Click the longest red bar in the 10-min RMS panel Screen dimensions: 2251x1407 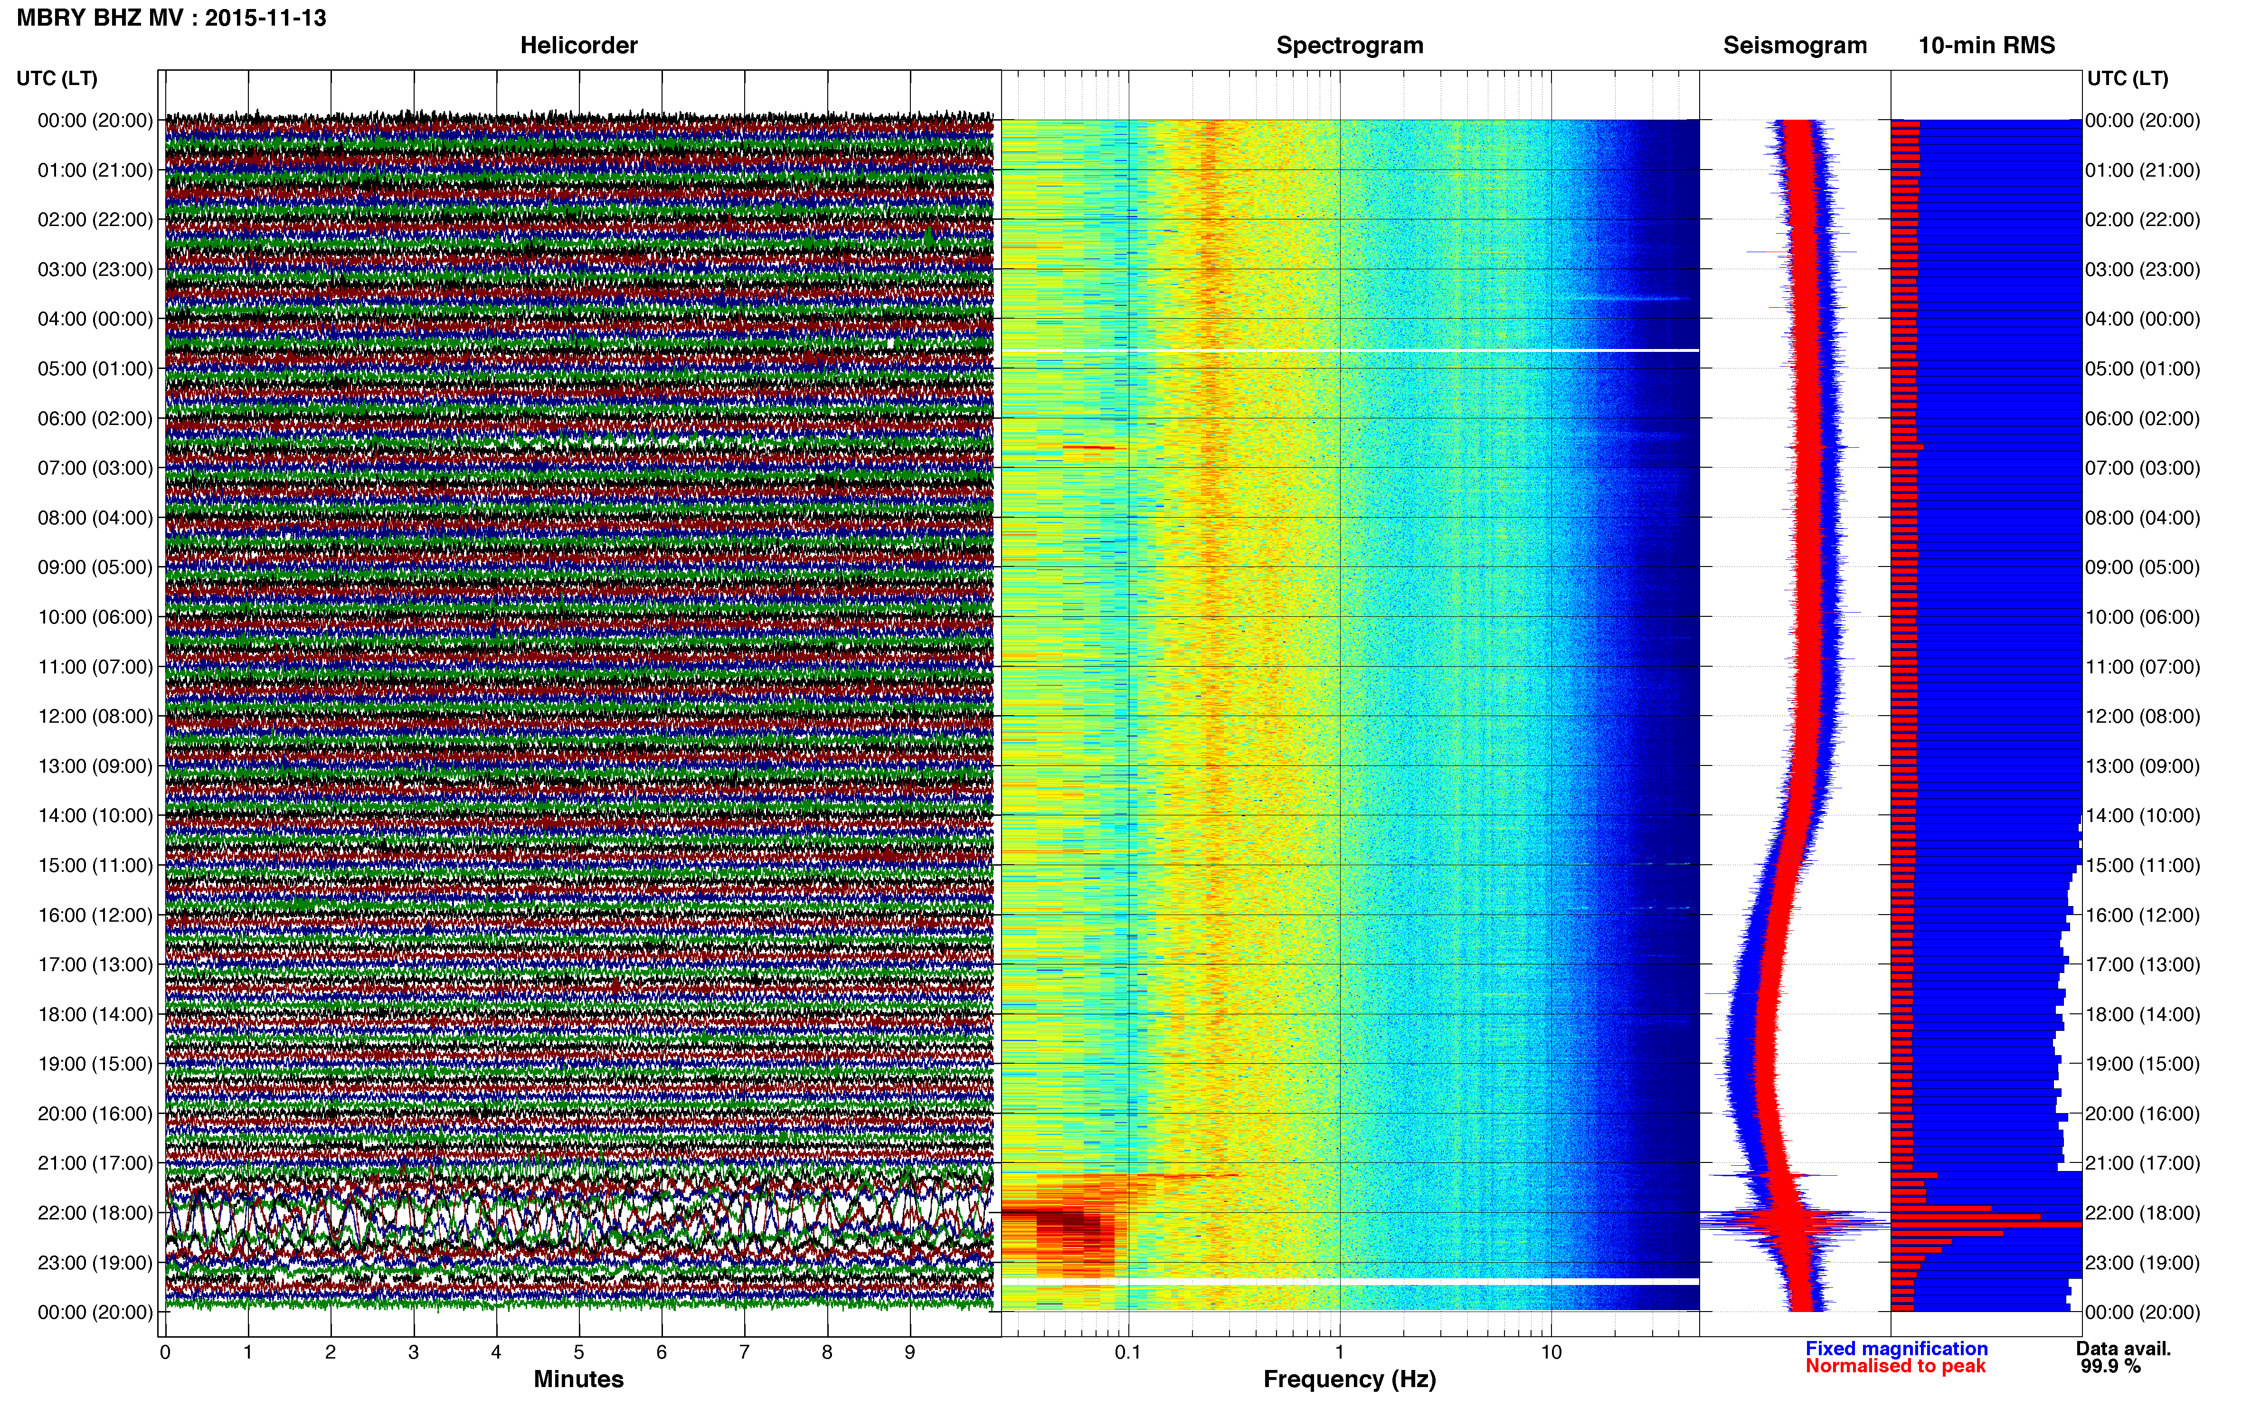[1986, 1225]
